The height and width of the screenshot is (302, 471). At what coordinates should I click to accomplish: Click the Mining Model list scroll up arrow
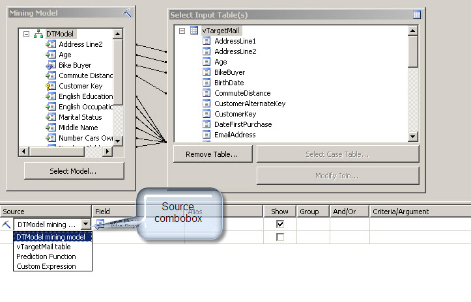(118, 34)
